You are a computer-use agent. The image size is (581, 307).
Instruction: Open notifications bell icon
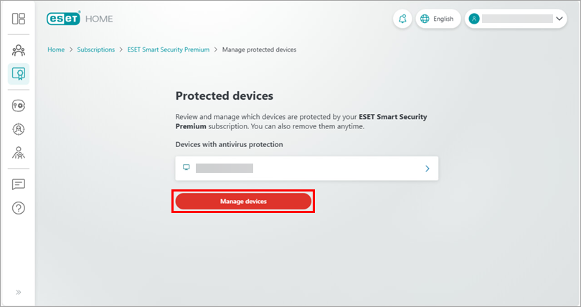coord(402,19)
